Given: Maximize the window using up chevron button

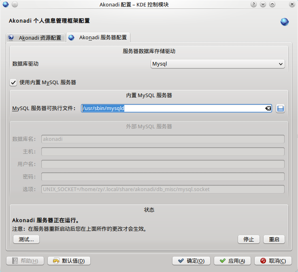Looking at the screenshot, I should pos(272,4).
